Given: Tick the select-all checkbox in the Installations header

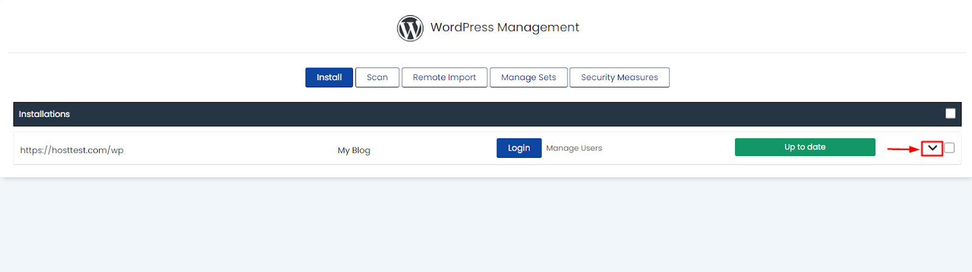Looking at the screenshot, I should [x=951, y=114].
